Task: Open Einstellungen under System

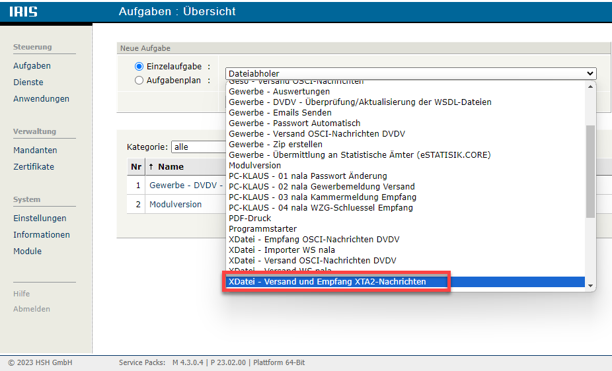Action: click(x=40, y=219)
